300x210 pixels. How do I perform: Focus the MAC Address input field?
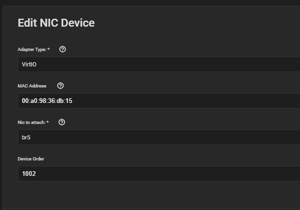tap(159, 101)
